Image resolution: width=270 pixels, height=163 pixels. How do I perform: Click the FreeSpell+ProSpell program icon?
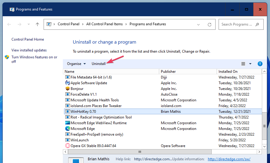[67, 134]
